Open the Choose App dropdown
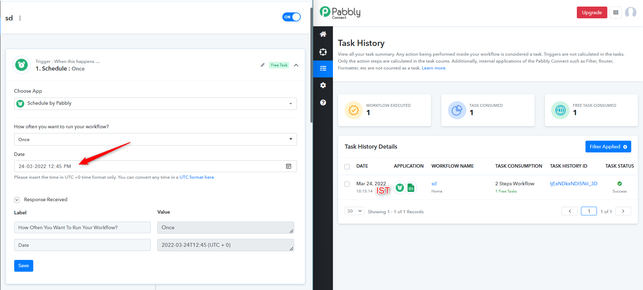This screenshot has width=643, height=290. 155,104
